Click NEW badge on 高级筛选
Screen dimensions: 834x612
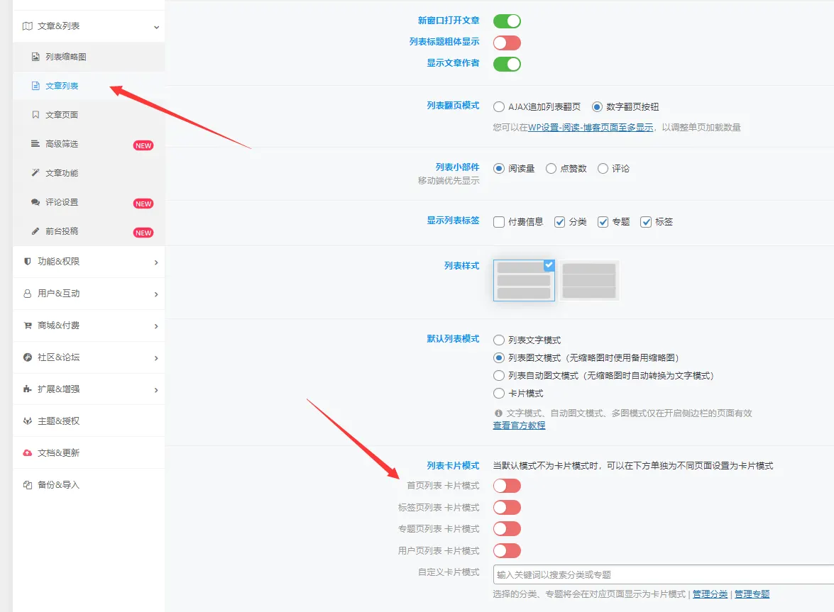[x=143, y=145]
